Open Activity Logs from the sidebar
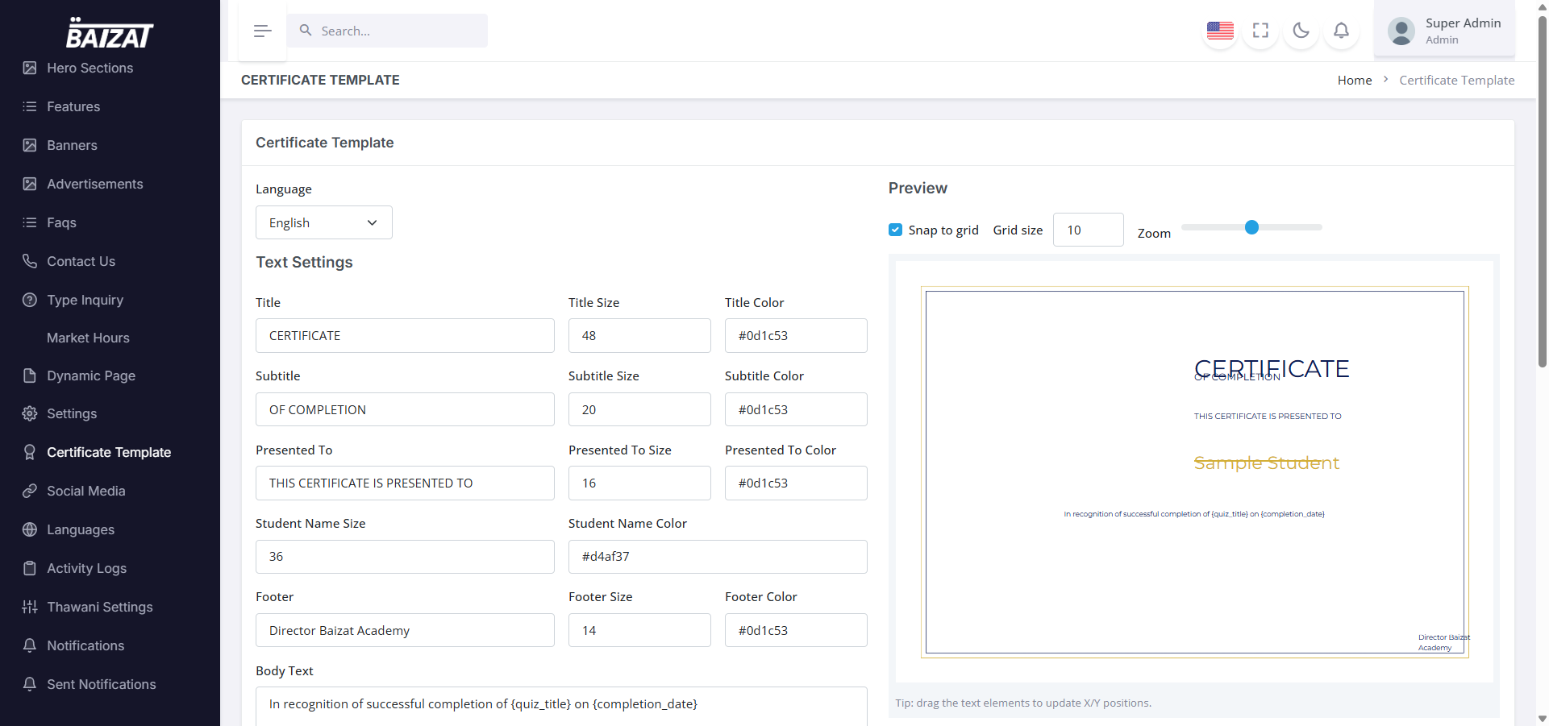This screenshot has height=726, width=1549. click(86, 568)
